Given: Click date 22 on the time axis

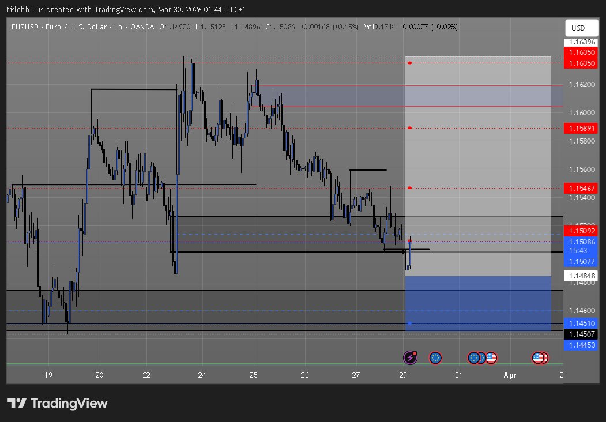Looking at the screenshot, I should tap(146, 375).
